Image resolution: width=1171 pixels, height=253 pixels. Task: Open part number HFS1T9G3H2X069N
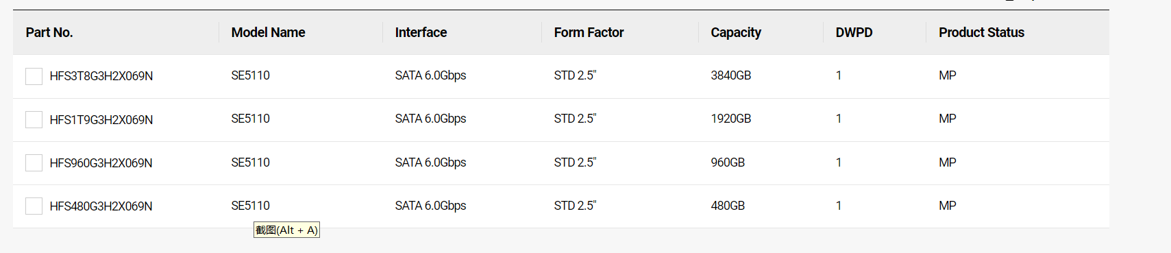tap(101, 120)
